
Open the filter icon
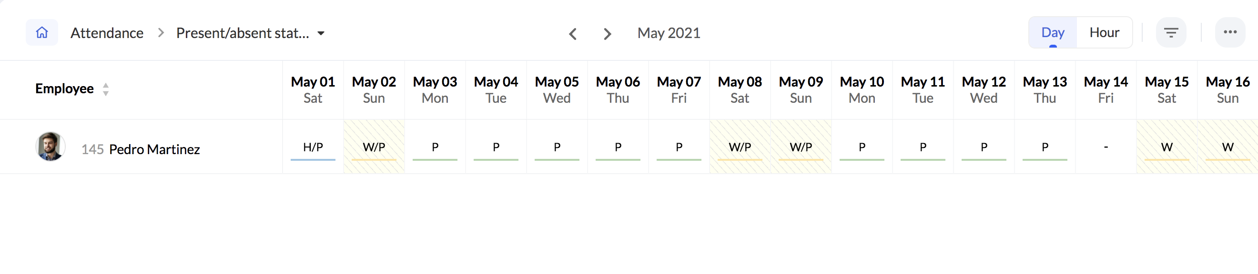pos(1171,33)
